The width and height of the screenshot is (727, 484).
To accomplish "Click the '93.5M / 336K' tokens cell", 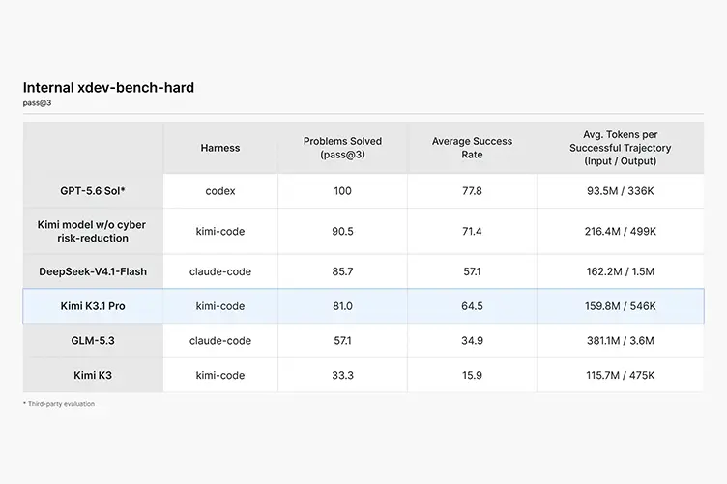I will coord(621,191).
